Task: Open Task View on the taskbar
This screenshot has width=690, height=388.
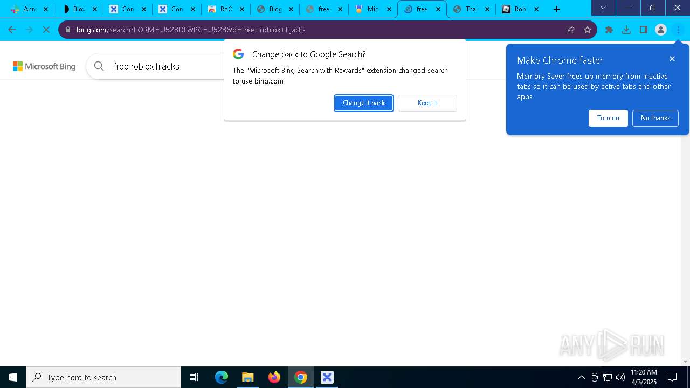Action: tap(194, 377)
